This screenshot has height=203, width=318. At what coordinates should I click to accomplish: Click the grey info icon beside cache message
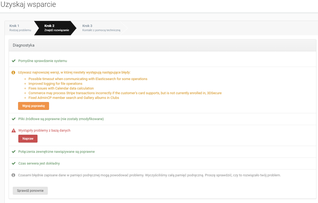tap(13, 175)
